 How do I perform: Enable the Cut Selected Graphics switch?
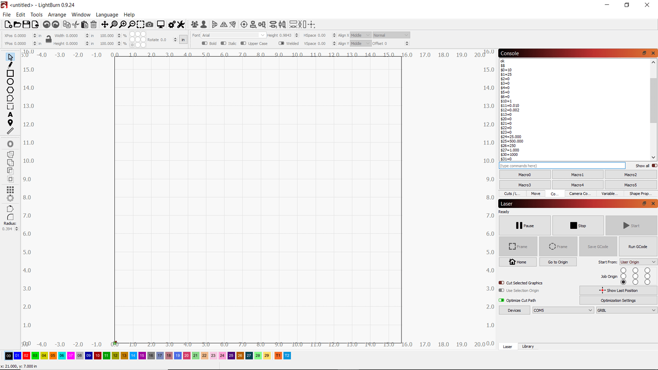(x=502, y=283)
